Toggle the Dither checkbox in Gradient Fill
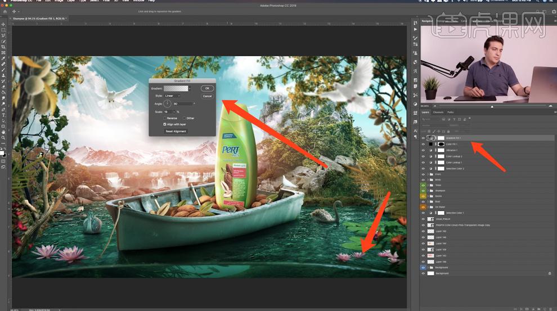The width and height of the screenshot is (557, 311). click(185, 118)
